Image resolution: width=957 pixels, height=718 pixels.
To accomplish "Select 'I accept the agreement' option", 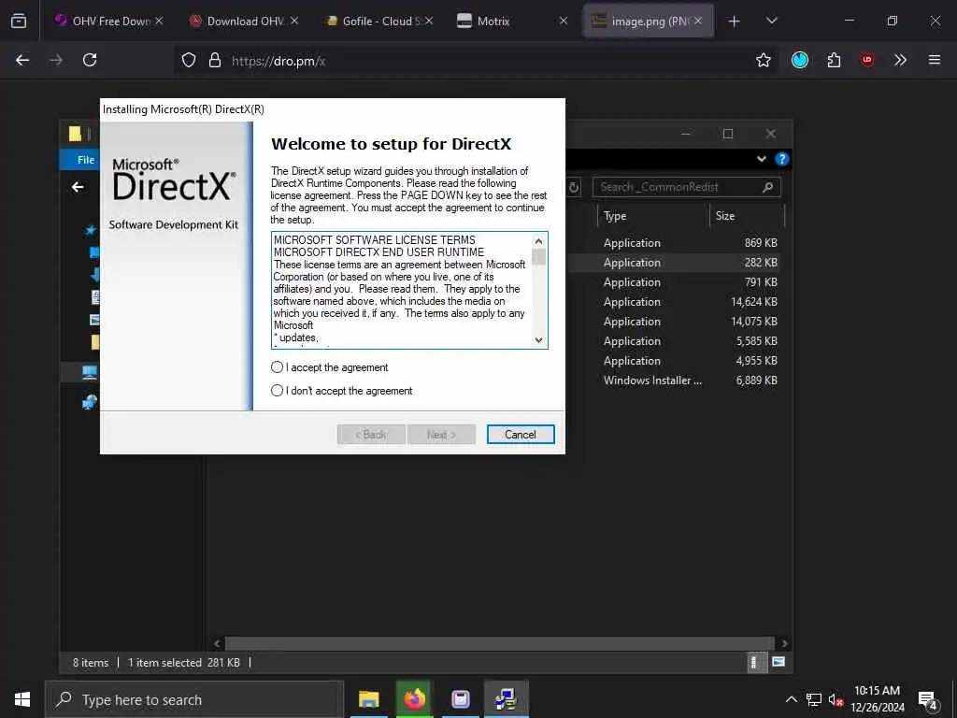I will pos(330,366).
